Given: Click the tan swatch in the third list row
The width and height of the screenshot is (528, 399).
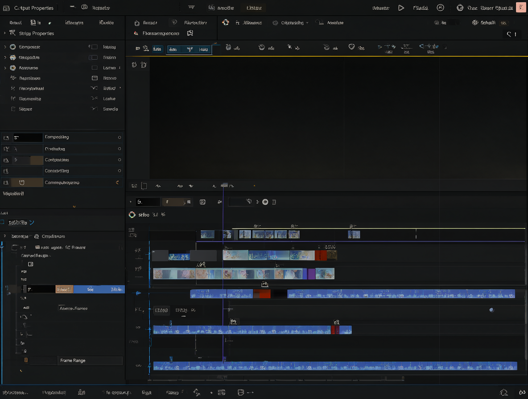Looking at the screenshot, I should (37, 160).
